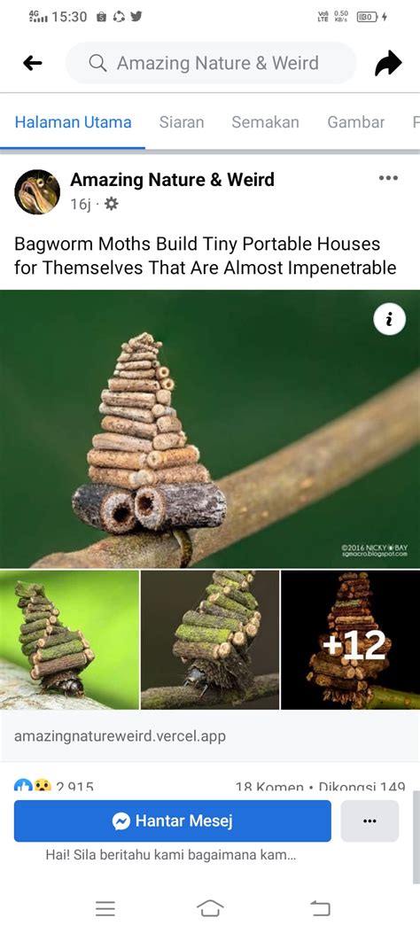Screen dimensions: 420x933
Task: Open the amazingnatureweird.vercel.app link
Action: tap(121, 736)
